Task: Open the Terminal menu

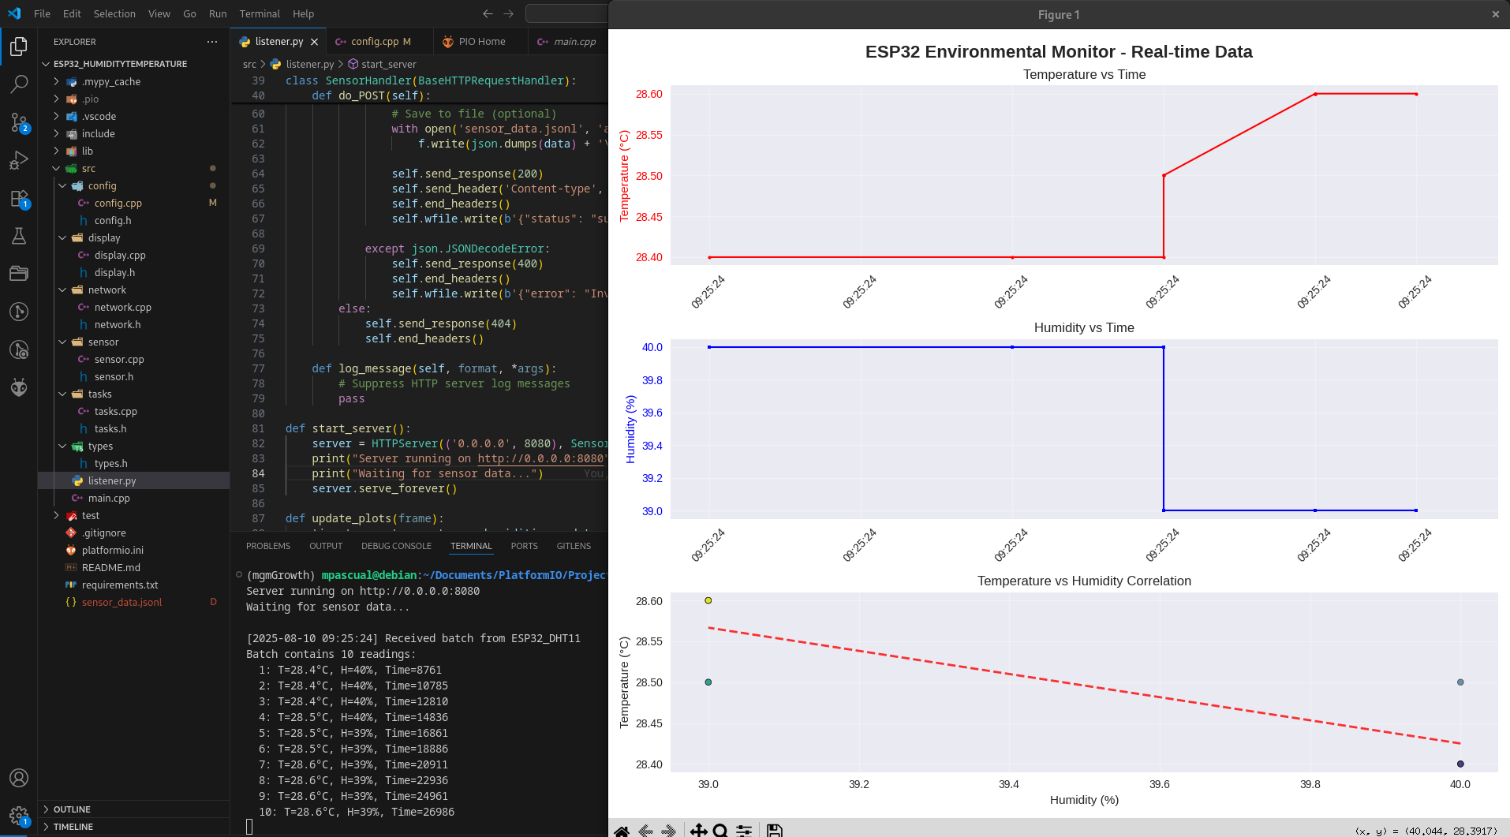Action: (260, 13)
